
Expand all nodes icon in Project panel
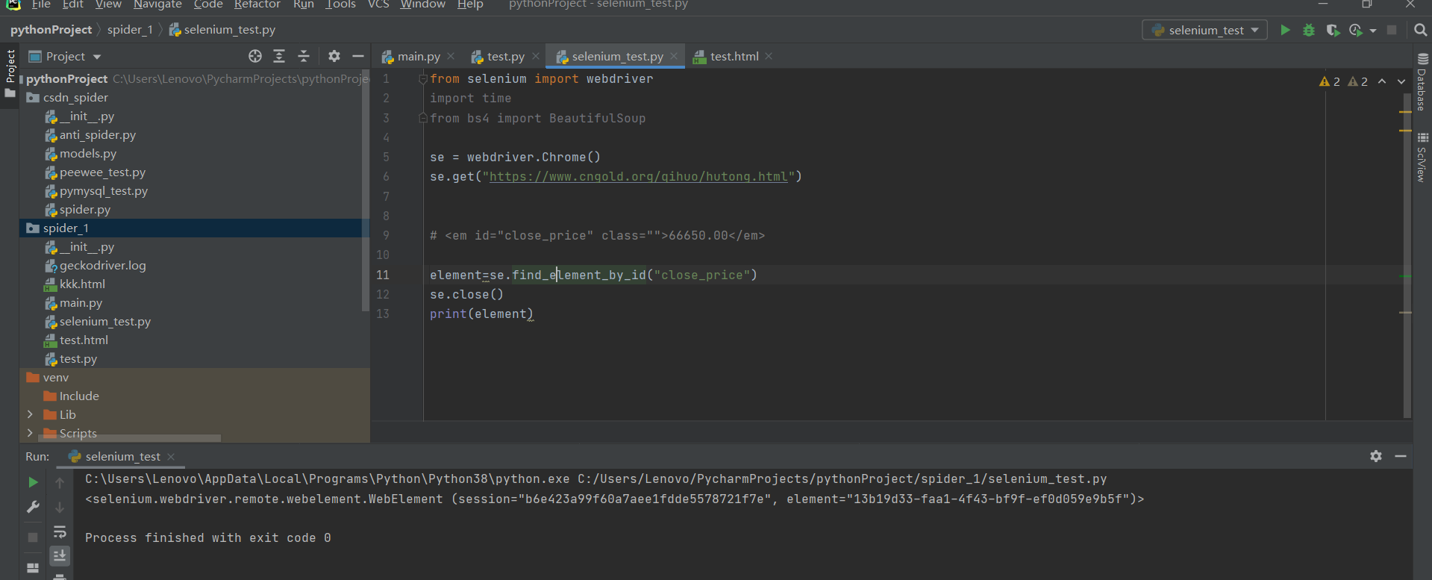279,56
